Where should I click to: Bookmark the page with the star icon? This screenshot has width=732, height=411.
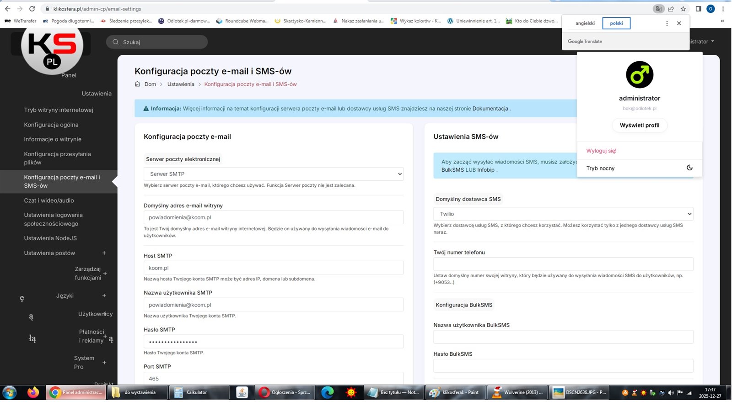(x=683, y=9)
